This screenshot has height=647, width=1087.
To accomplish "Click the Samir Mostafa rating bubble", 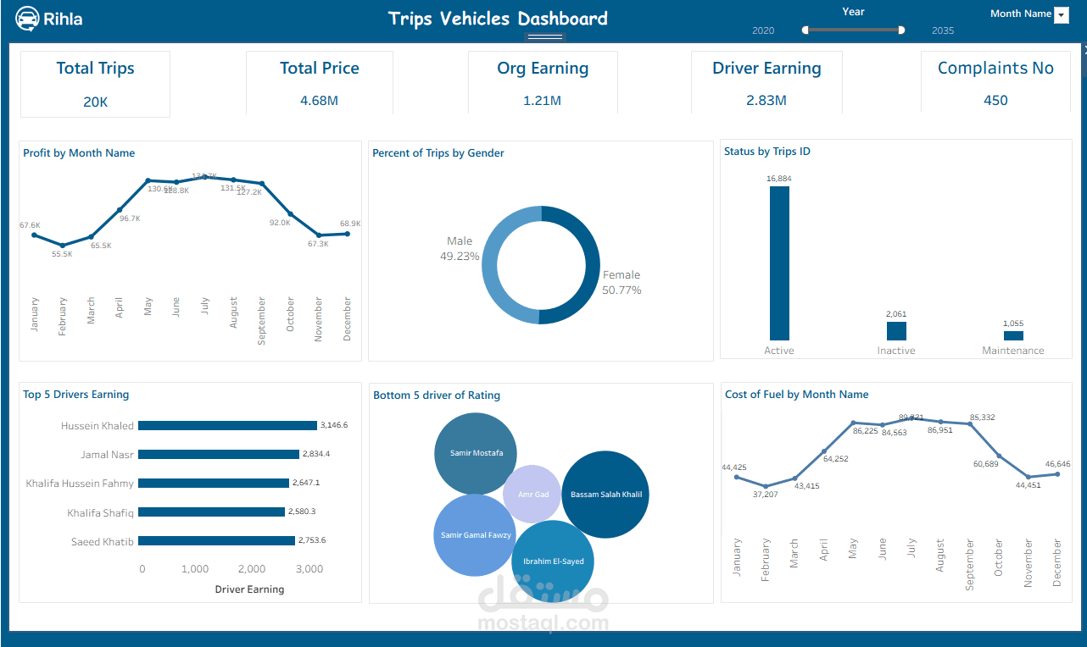I will 475,453.
